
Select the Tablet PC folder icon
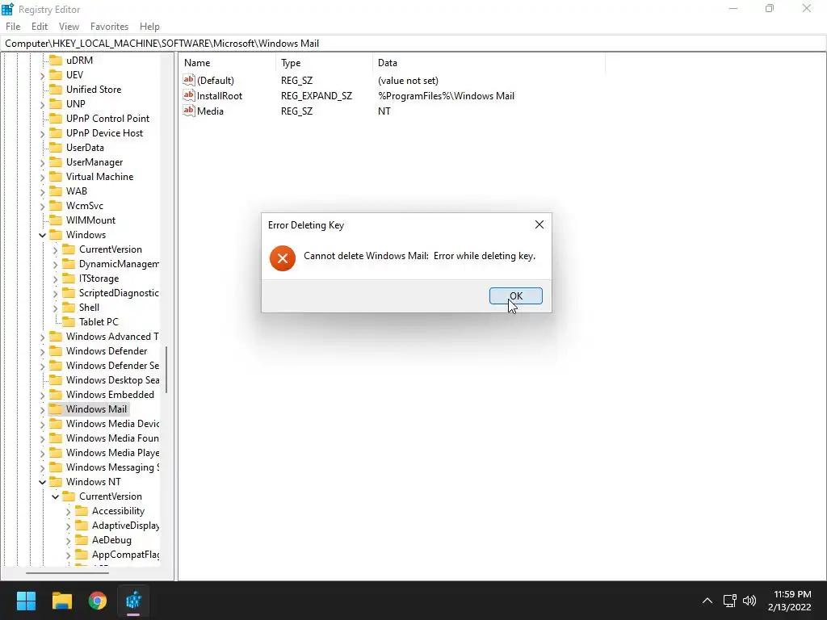coord(69,321)
